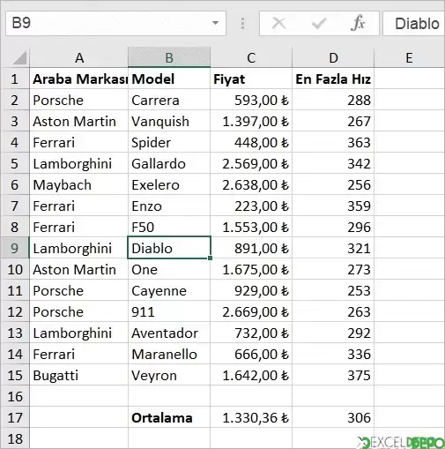Select the Bugatti cell in column A
445x449 pixels.
click(x=79, y=375)
